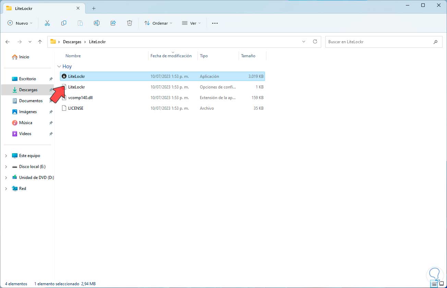Click the 159 KB size value
Viewport: 447px width, 288px height.
(257, 98)
